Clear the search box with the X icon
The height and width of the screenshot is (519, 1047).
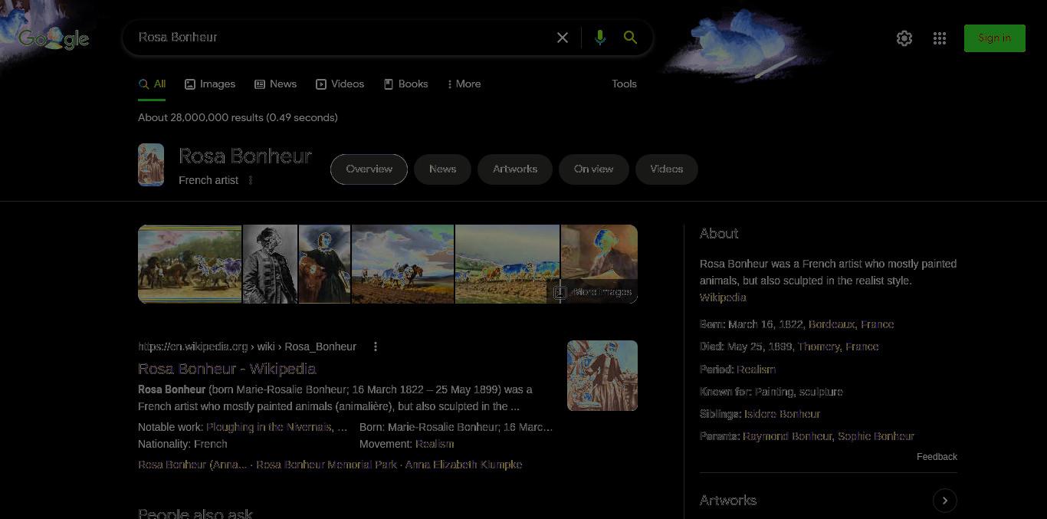coord(563,38)
